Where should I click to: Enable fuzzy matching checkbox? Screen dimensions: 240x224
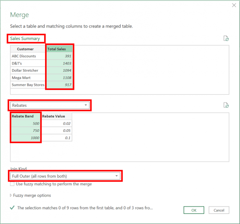tap(12, 184)
